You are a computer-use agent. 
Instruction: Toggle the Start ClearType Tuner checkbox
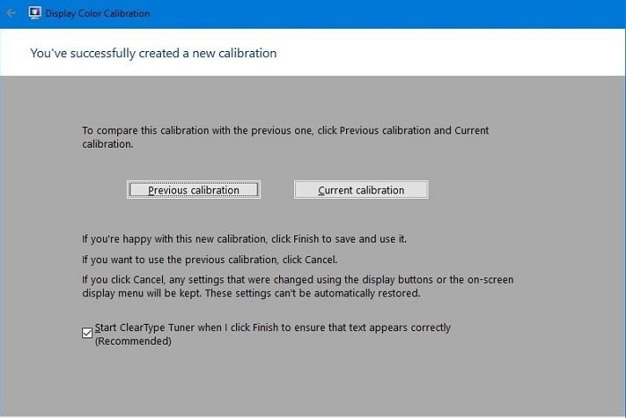[x=87, y=333]
